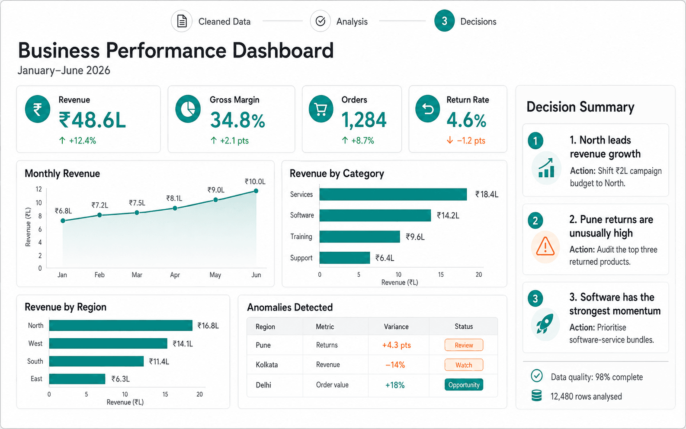
Task: Click the numbered badge 3 in Decision Summary
Action: point(535,298)
